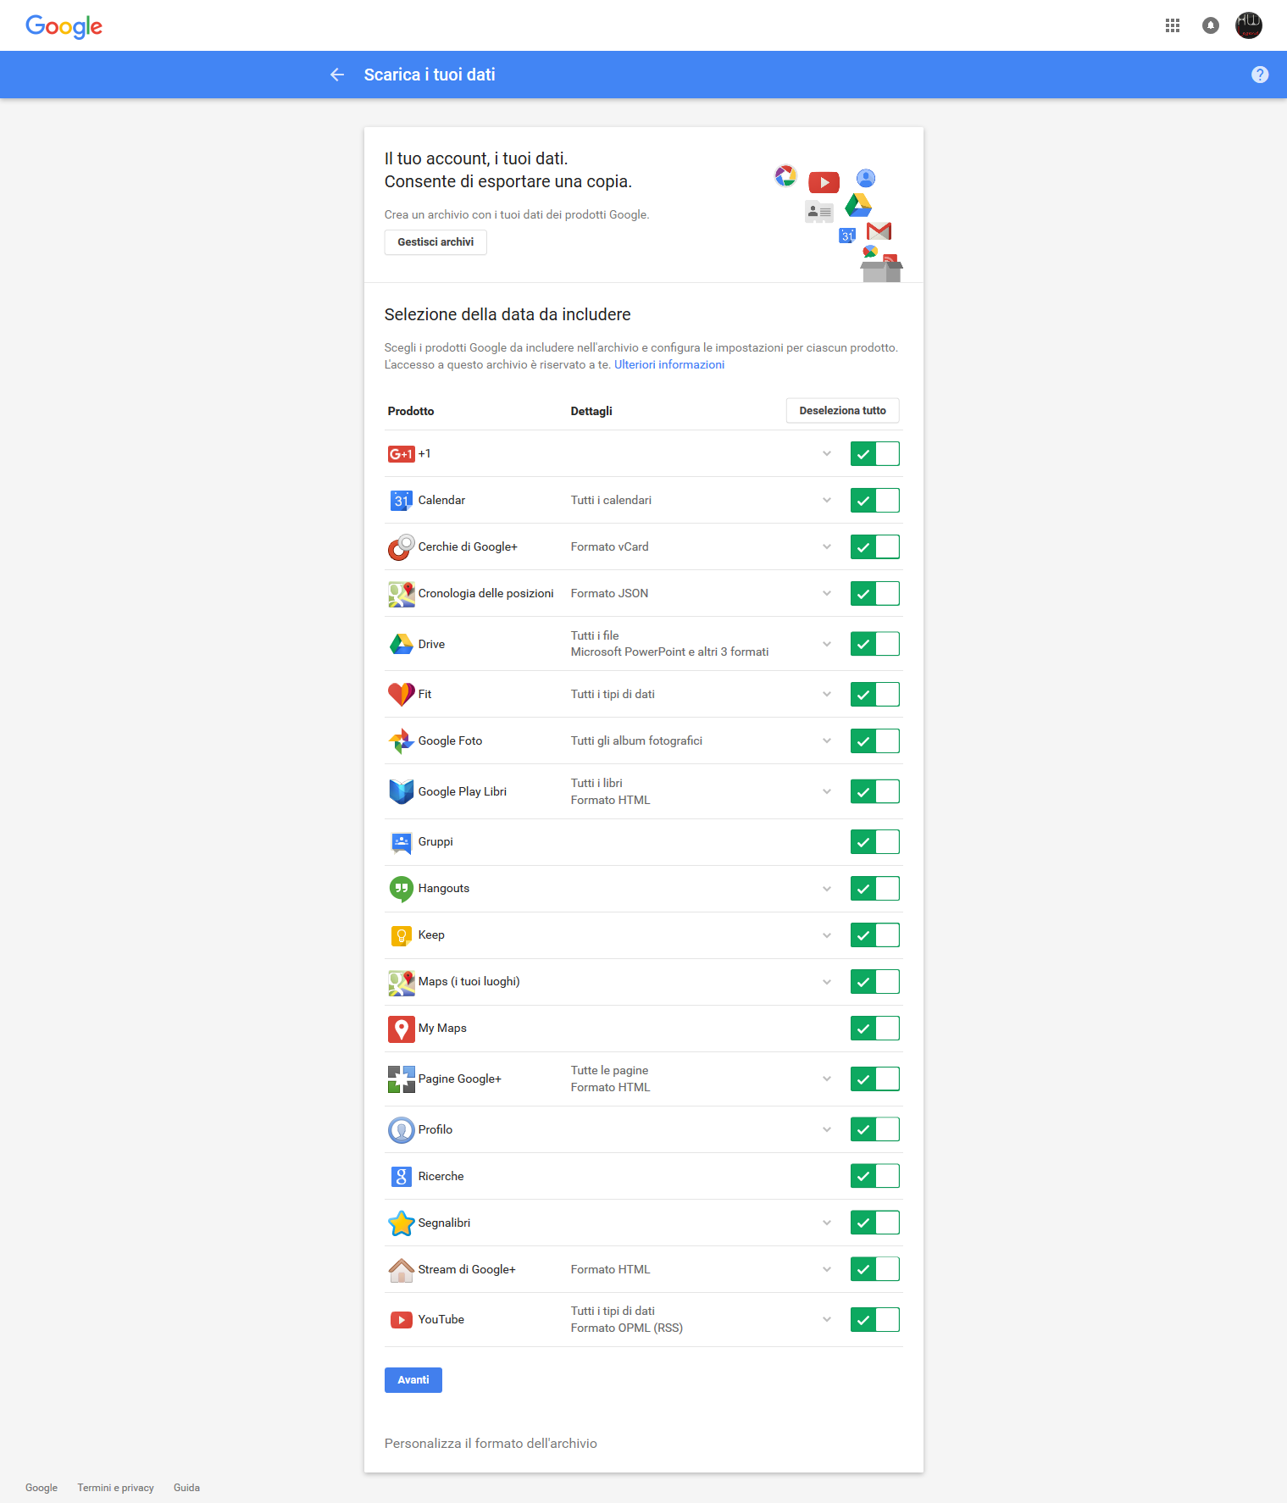Turn off the Hangouts switch
Viewport: 1287px width, 1503px height.
pos(875,889)
